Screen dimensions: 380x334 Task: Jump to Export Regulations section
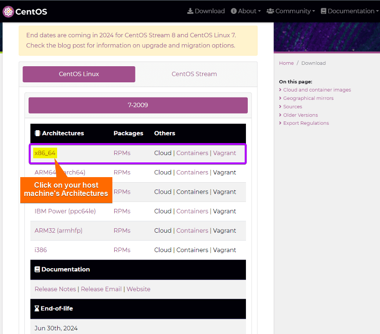pyautogui.click(x=306, y=123)
